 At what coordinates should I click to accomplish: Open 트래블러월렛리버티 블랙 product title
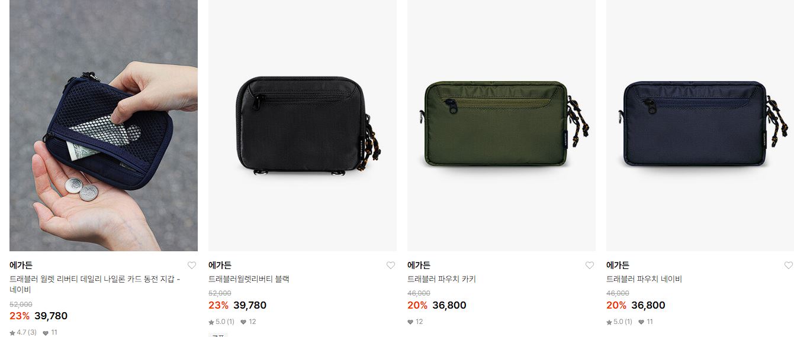click(249, 279)
